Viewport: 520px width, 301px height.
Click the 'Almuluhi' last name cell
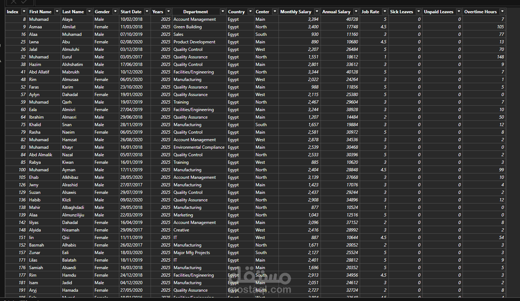[x=77, y=49]
